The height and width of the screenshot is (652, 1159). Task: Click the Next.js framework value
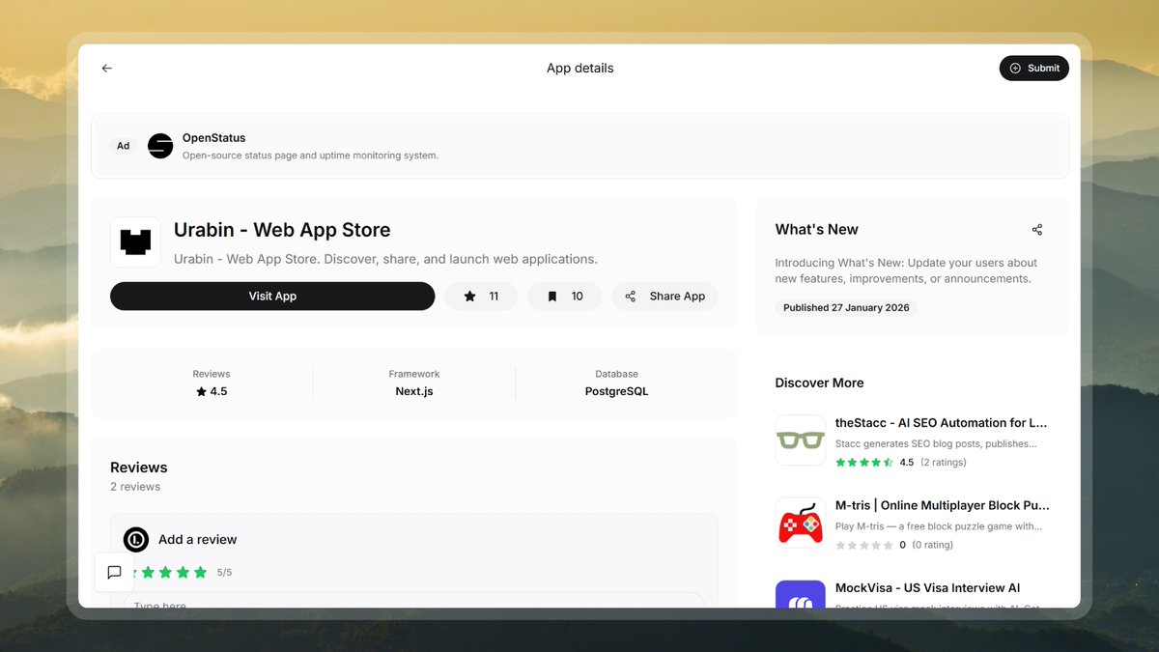pyautogui.click(x=414, y=392)
